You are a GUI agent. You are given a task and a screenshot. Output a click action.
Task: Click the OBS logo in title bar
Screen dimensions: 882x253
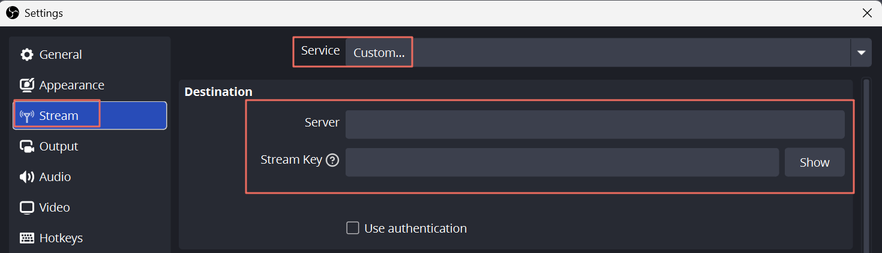[x=12, y=13]
